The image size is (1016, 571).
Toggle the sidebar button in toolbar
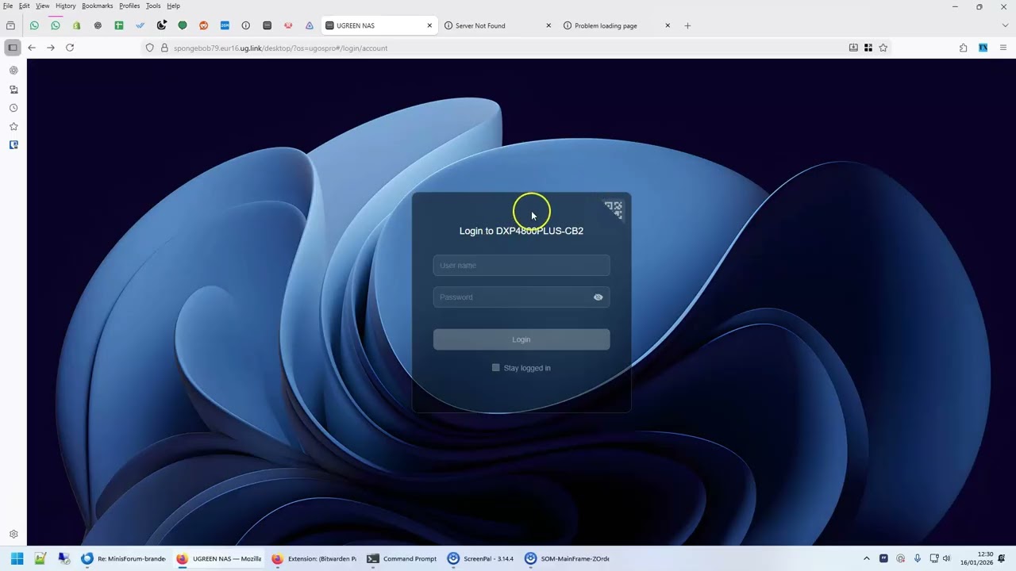13,48
